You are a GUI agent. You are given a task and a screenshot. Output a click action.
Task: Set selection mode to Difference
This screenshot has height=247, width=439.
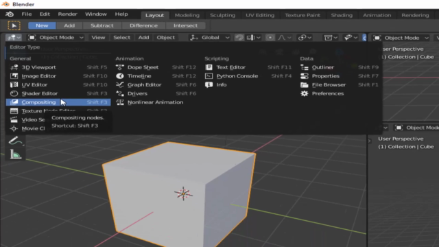[143, 25]
